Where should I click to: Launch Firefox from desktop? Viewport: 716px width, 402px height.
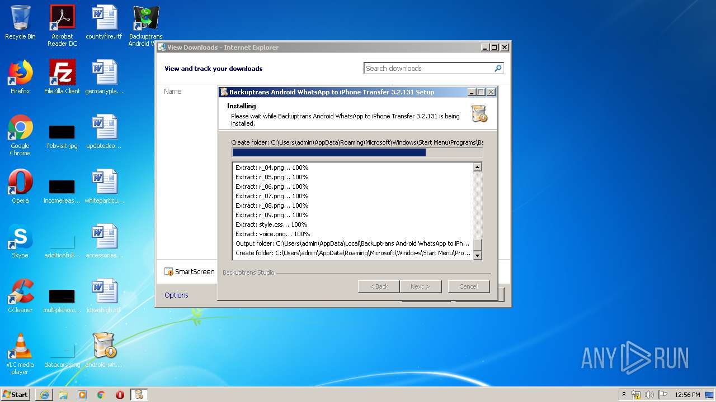[x=20, y=78]
